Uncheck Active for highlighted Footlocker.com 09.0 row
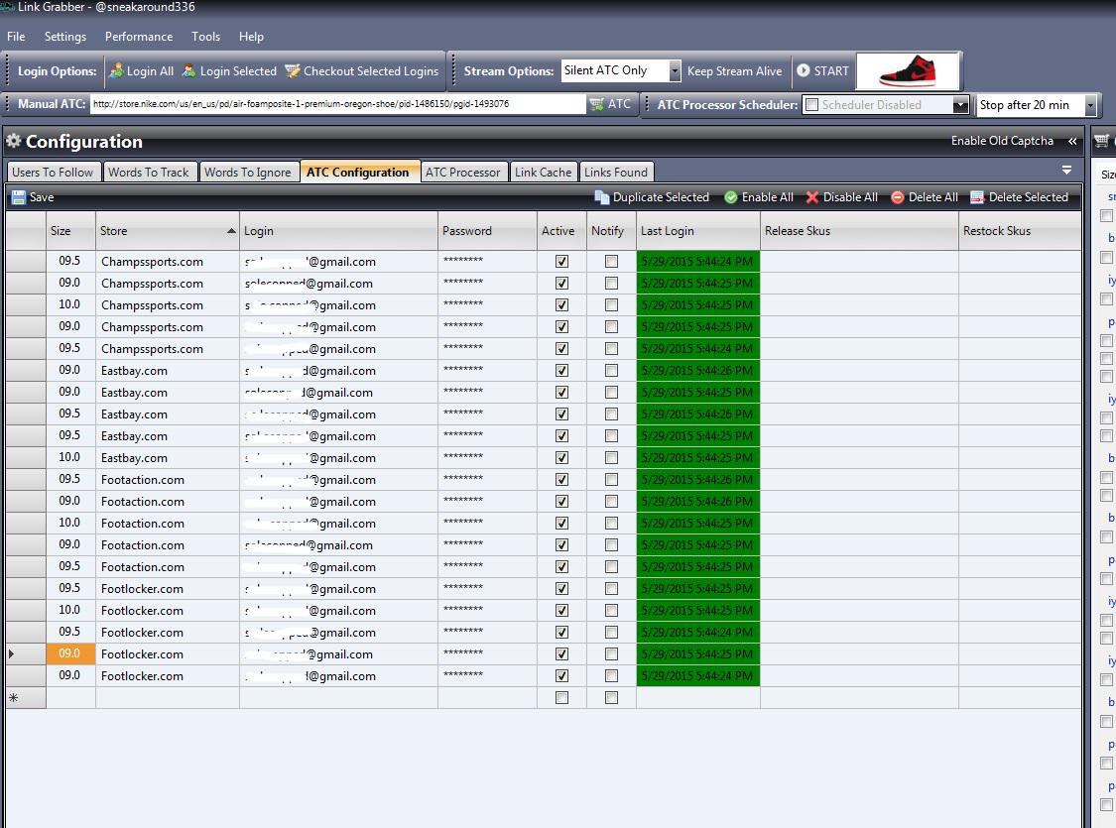The image size is (1116, 828). tap(561, 653)
